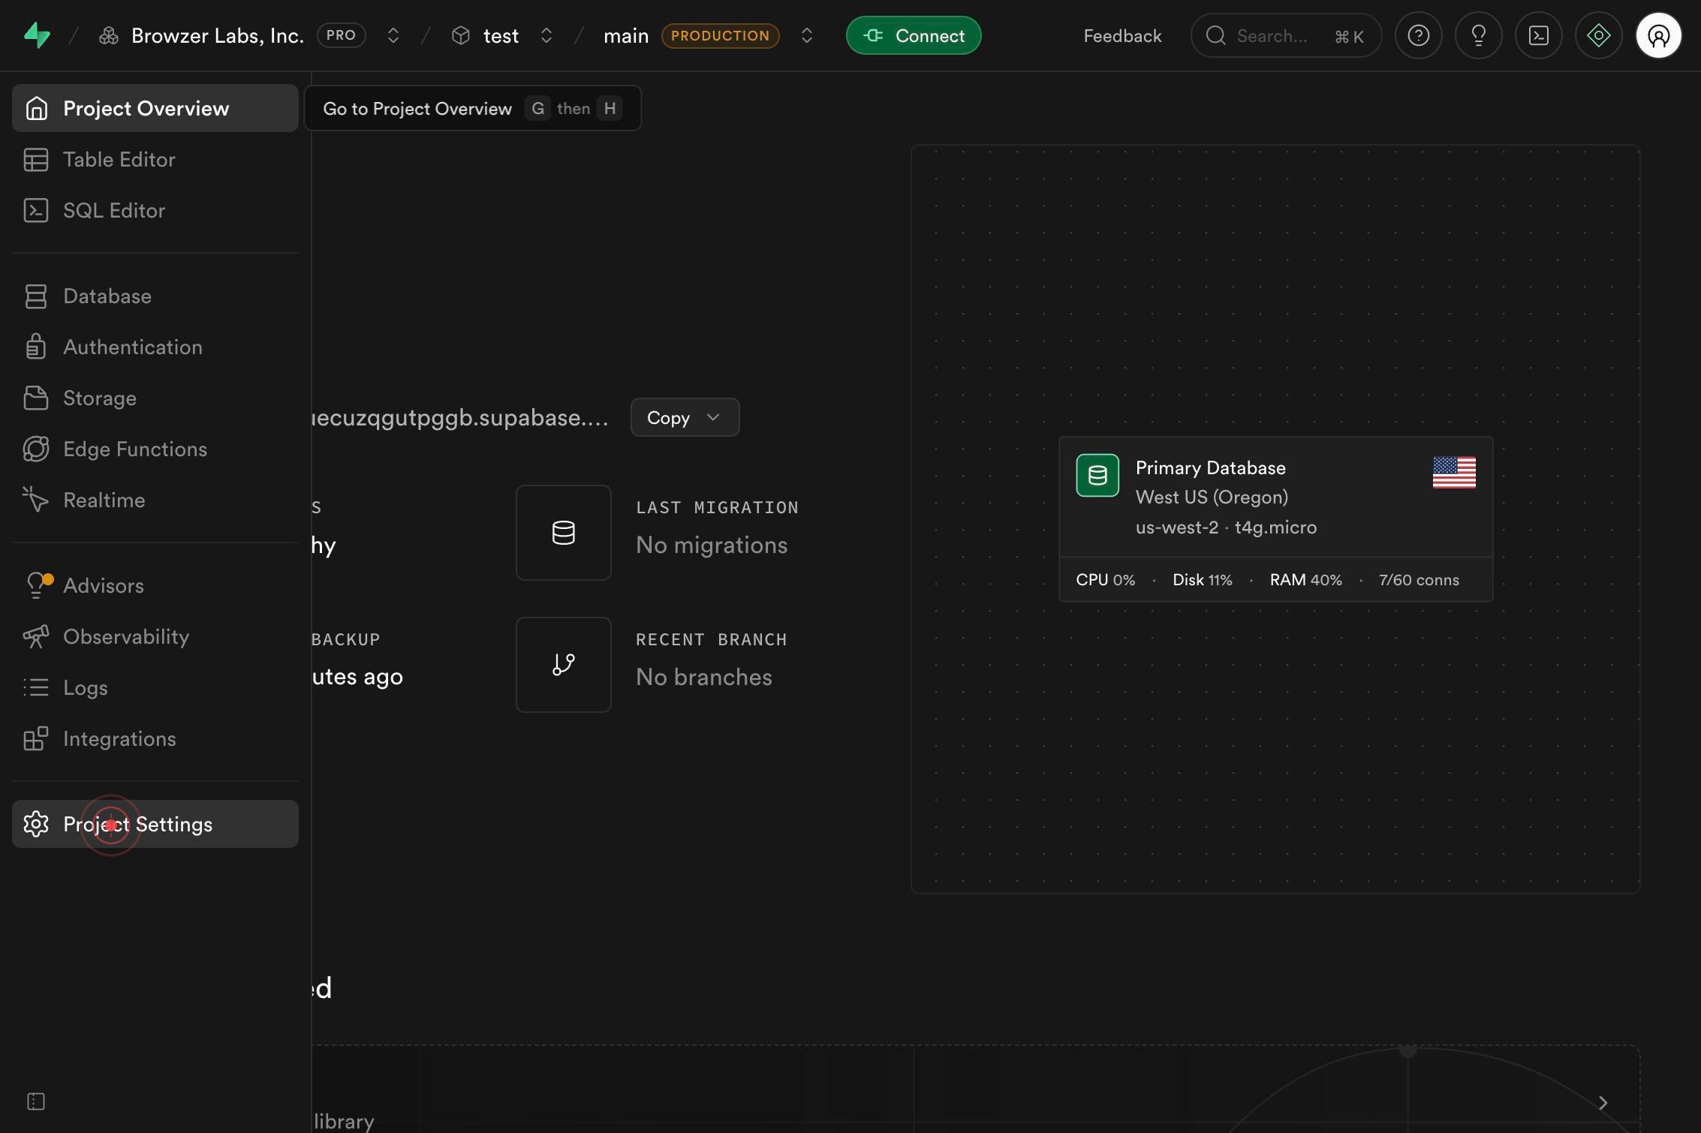Click the Logs list icon
Image resolution: width=1701 pixels, height=1133 pixels.
36,687
